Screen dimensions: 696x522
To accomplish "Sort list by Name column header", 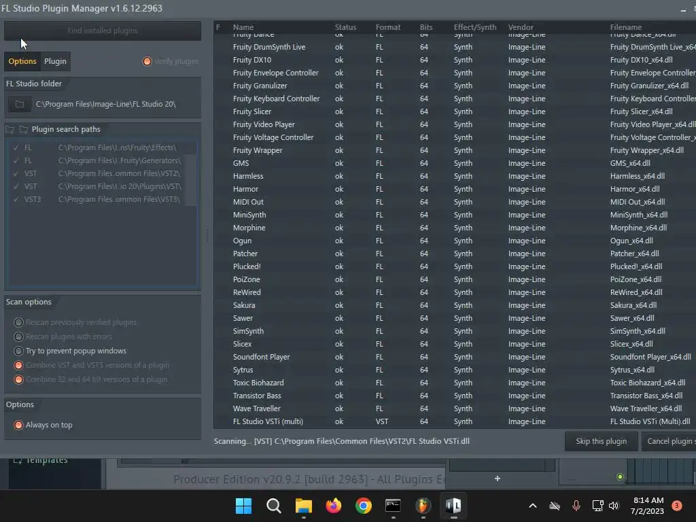I will pos(243,27).
